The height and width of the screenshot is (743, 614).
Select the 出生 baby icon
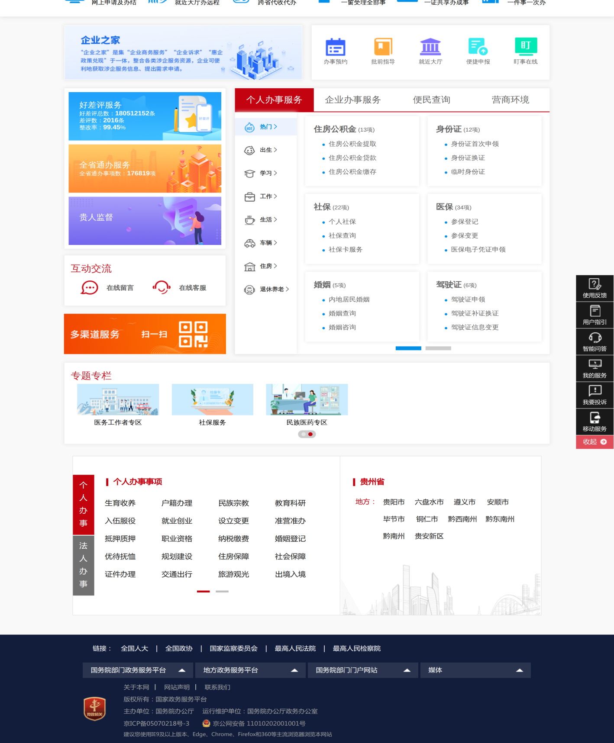(249, 150)
